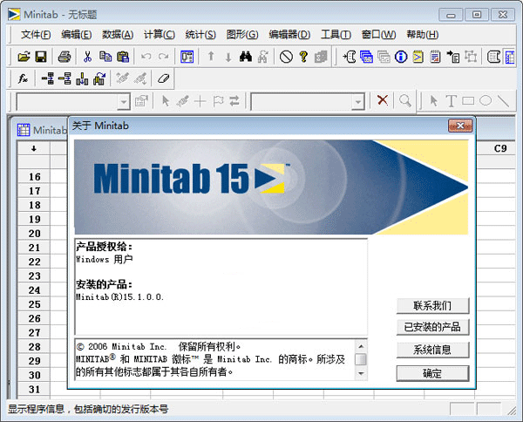
Task: Click the magnifier zoom icon
Action: pyautogui.click(x=405, y=100)
